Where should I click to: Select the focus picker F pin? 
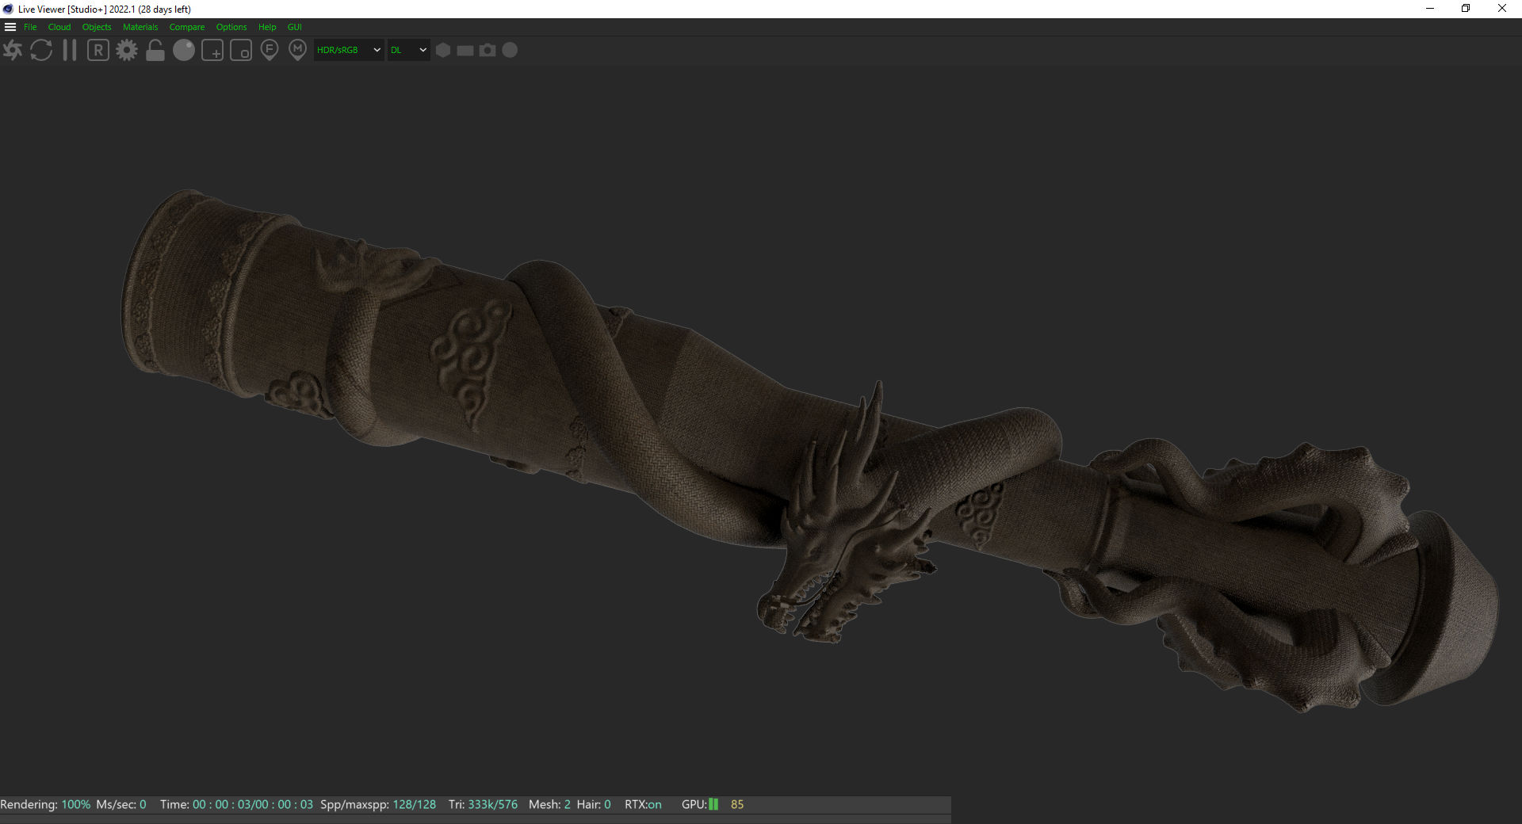[x=270, y=51]
